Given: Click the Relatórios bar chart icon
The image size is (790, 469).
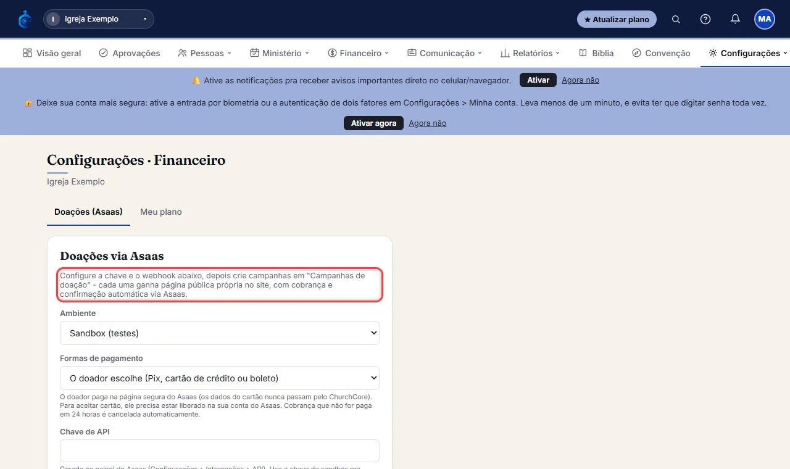Looking at the screenshot, I should (x=505, y=53).
